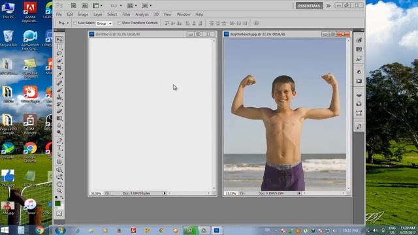
Task: Launch Mini Bridge from the application bar
Action: click(x=84, y=6)
